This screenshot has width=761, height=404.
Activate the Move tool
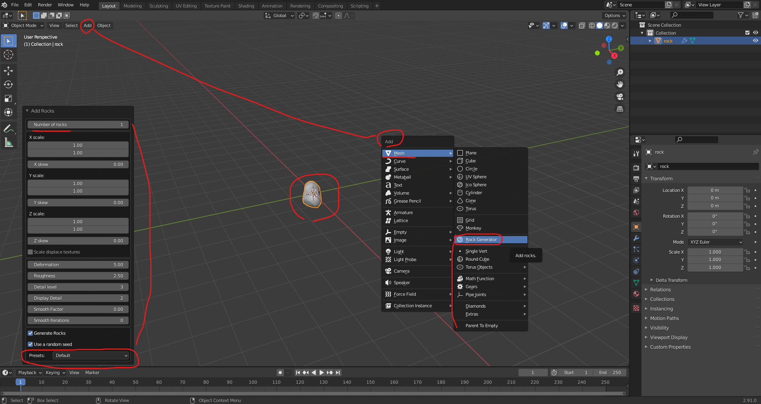(8, 71)
